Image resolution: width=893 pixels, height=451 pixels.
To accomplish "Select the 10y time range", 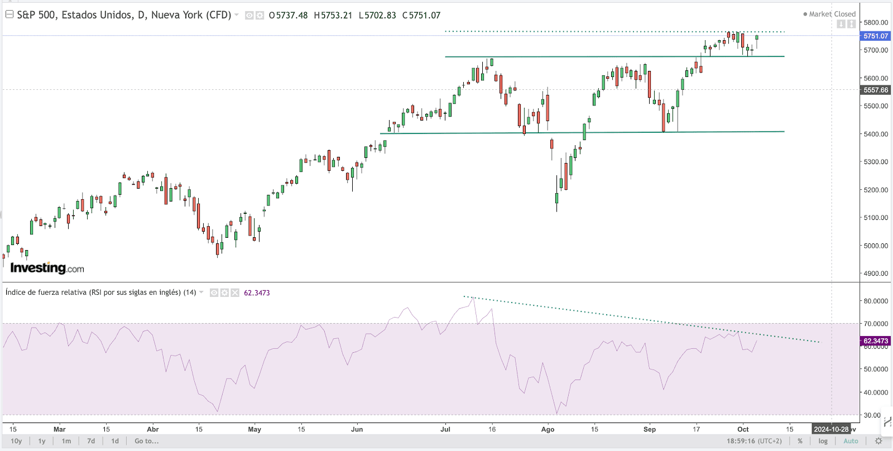I will click(x=16, y=441).
